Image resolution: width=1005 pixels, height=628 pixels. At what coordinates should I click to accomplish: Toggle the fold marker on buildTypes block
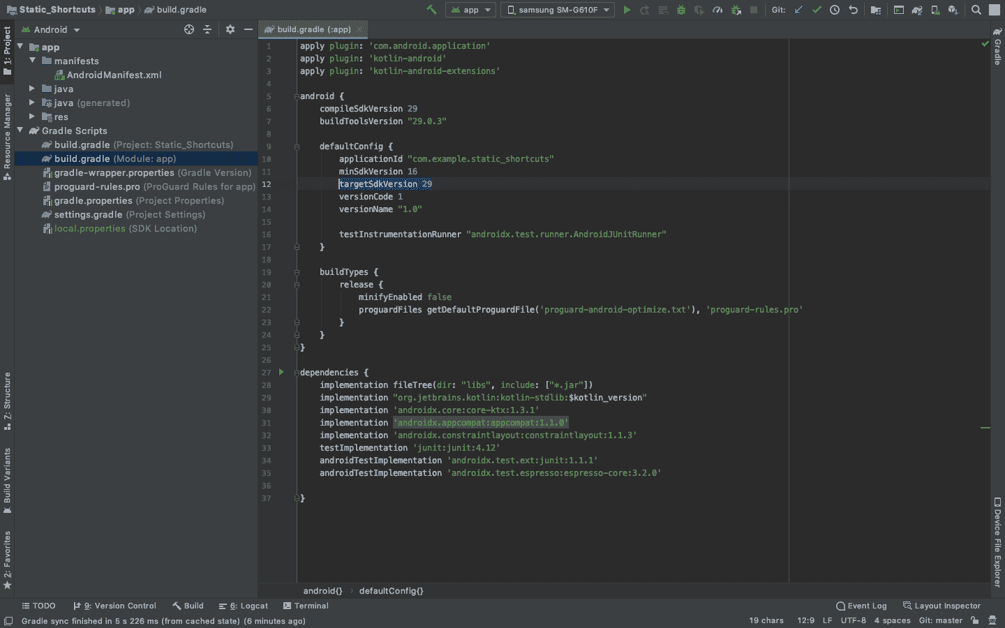pos(296,272)
